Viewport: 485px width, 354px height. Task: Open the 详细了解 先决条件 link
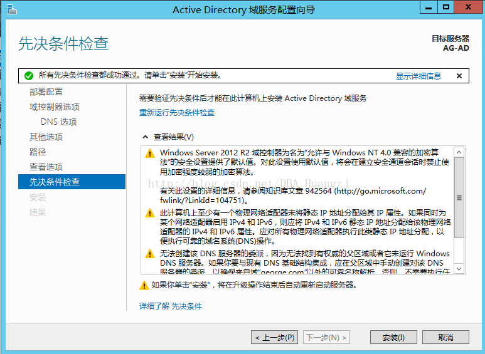[171, 306]
